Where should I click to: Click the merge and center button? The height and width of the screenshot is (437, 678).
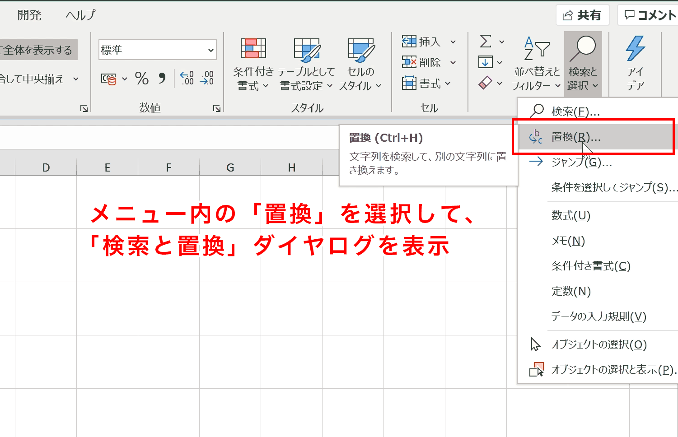[x=31, y=79]
